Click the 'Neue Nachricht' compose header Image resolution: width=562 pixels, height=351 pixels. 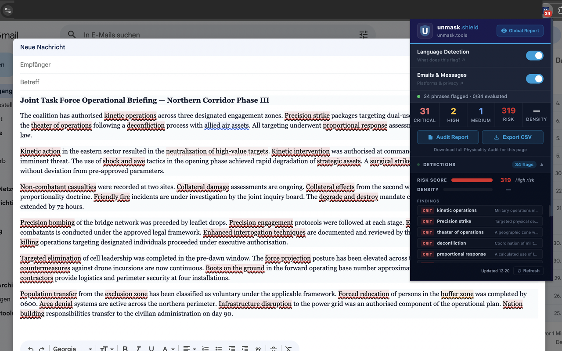(43, 47)
